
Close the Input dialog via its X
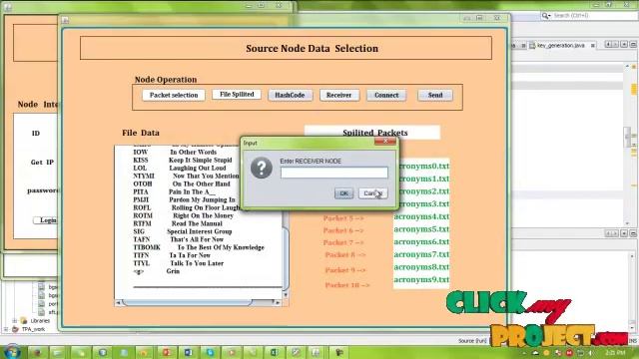[385, 142]
